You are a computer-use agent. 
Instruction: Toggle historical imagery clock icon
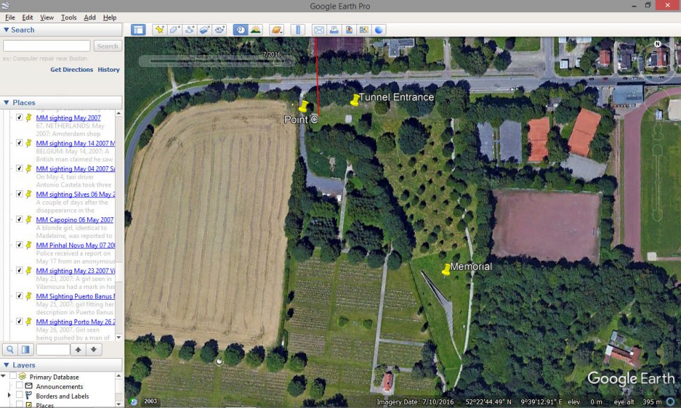(x=239, y=29)
